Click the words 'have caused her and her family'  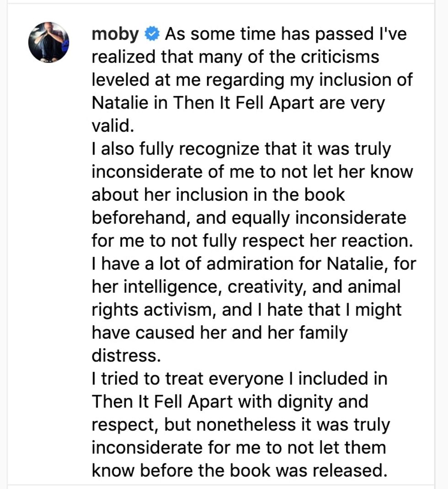click(219, 333)
